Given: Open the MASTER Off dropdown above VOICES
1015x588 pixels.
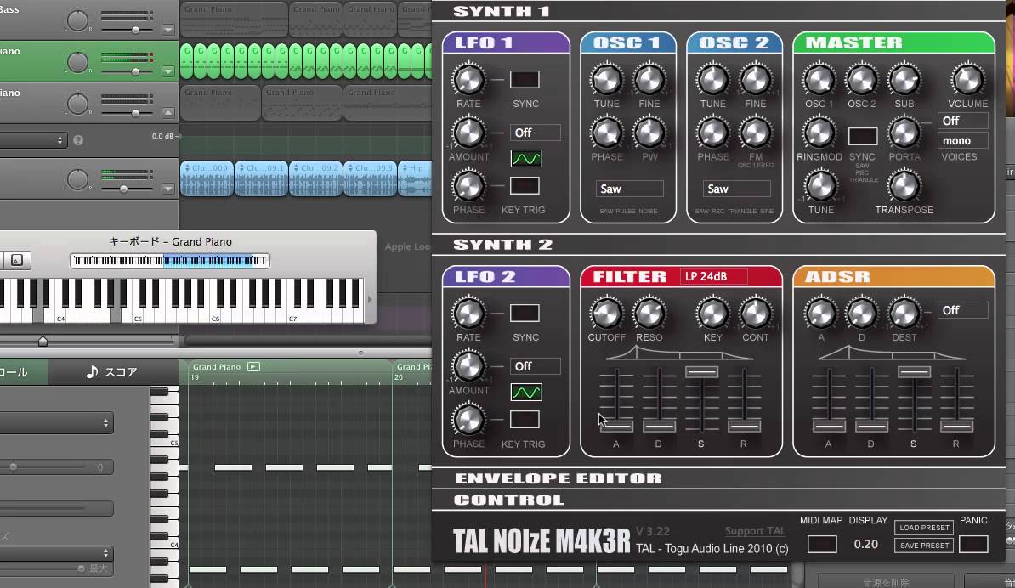Looking at the screenshot, I should coord(963,121).
